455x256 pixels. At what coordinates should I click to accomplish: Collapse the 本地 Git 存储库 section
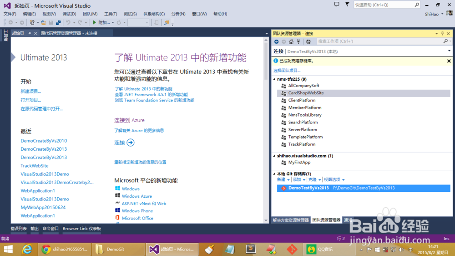274,174
